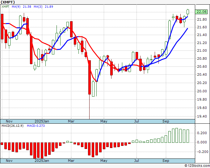Select the 21.80 price axis label
The width and height of the screenshot is (210, 168).
(202, 19)
